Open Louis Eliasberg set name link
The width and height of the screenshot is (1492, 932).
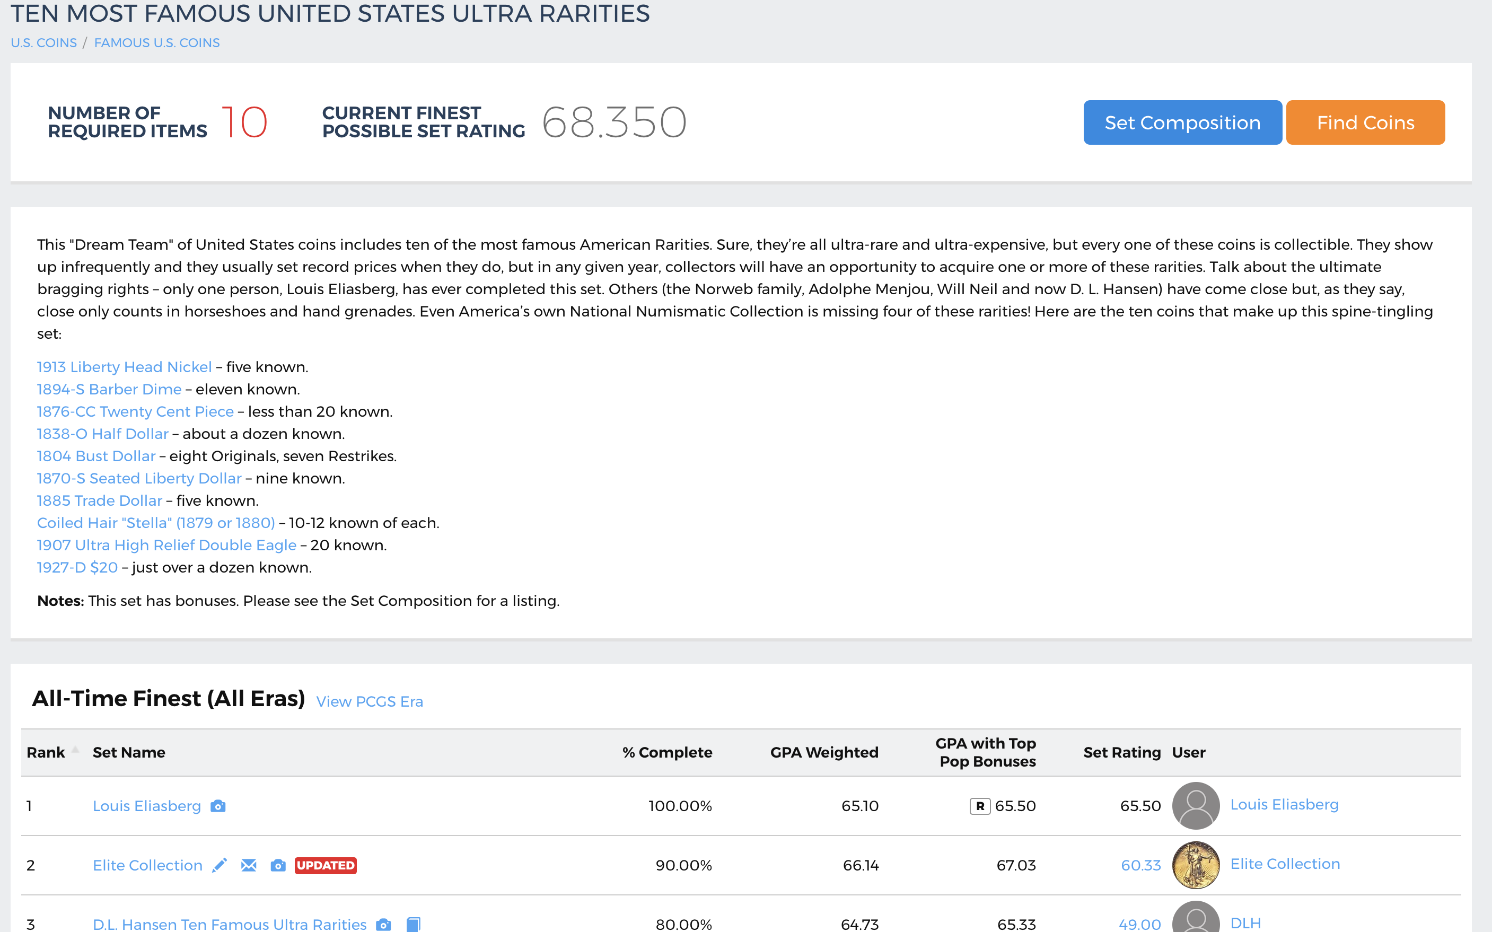[x=147, y=806]
